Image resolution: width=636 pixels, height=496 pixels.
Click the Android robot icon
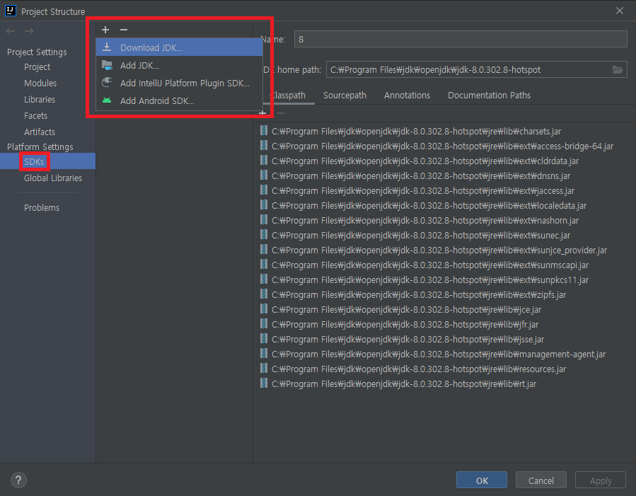point(107,100)
